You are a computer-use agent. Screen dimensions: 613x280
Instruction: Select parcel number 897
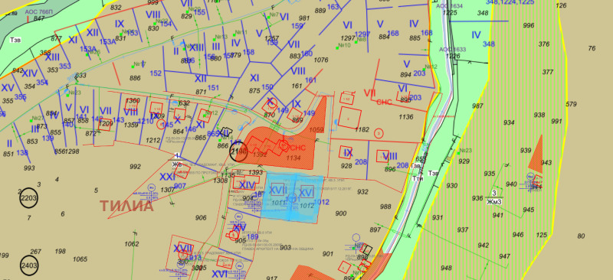375,230
